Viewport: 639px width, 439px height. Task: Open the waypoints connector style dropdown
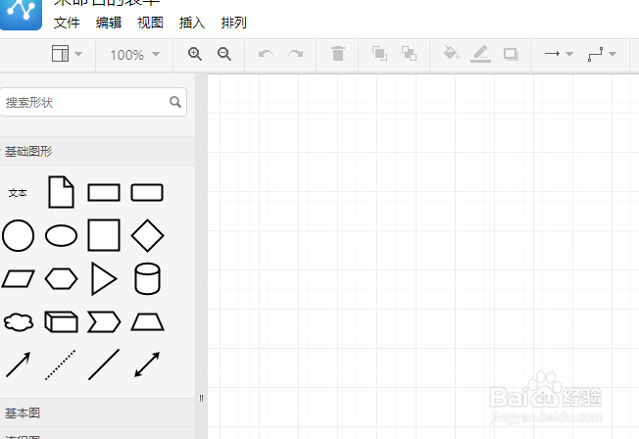(602, 54)
